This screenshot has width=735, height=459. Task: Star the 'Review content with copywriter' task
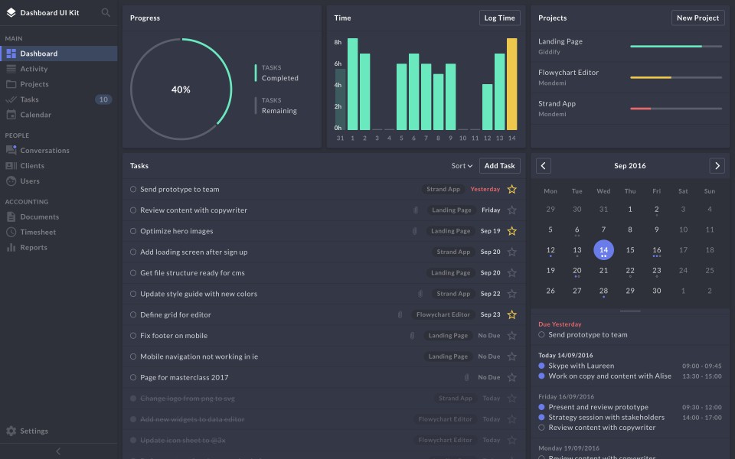click(x=512, y=210)
